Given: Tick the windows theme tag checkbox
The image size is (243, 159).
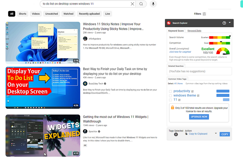Looking at the screenshot, I should click(170, 96).
